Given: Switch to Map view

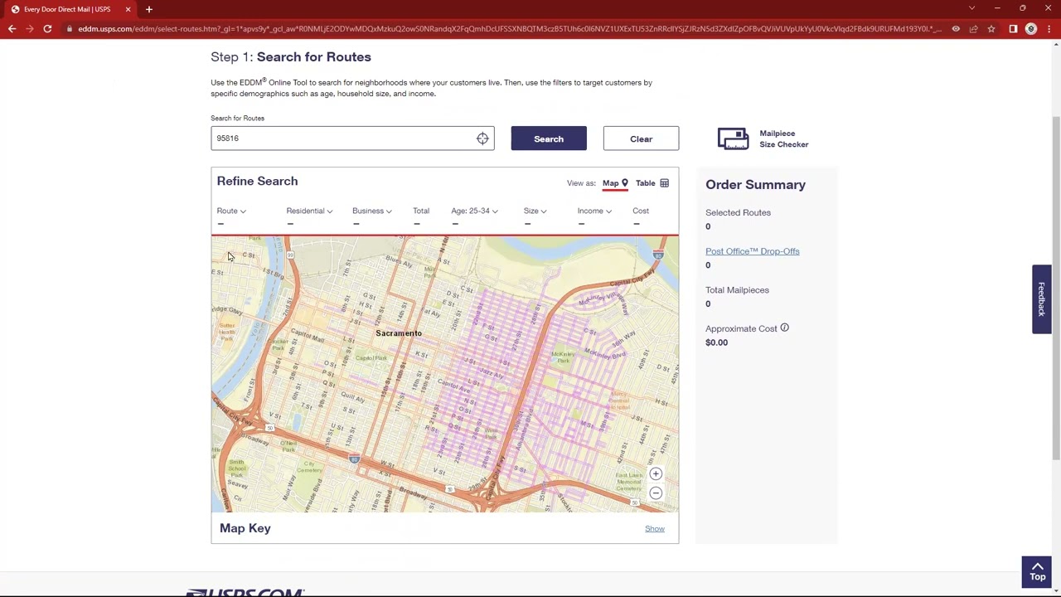Looking at the screenshot, I should 615,183.
